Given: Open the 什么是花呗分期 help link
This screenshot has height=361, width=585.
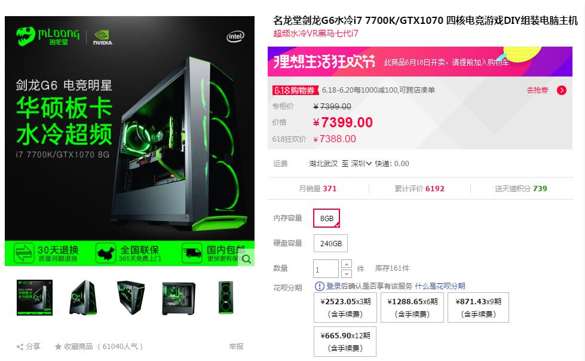Looking at the screenshot, I should tap(440, 286).
